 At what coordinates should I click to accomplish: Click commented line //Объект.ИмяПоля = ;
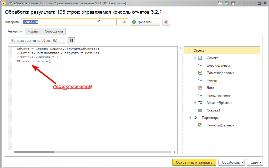[x=37, y=57]
